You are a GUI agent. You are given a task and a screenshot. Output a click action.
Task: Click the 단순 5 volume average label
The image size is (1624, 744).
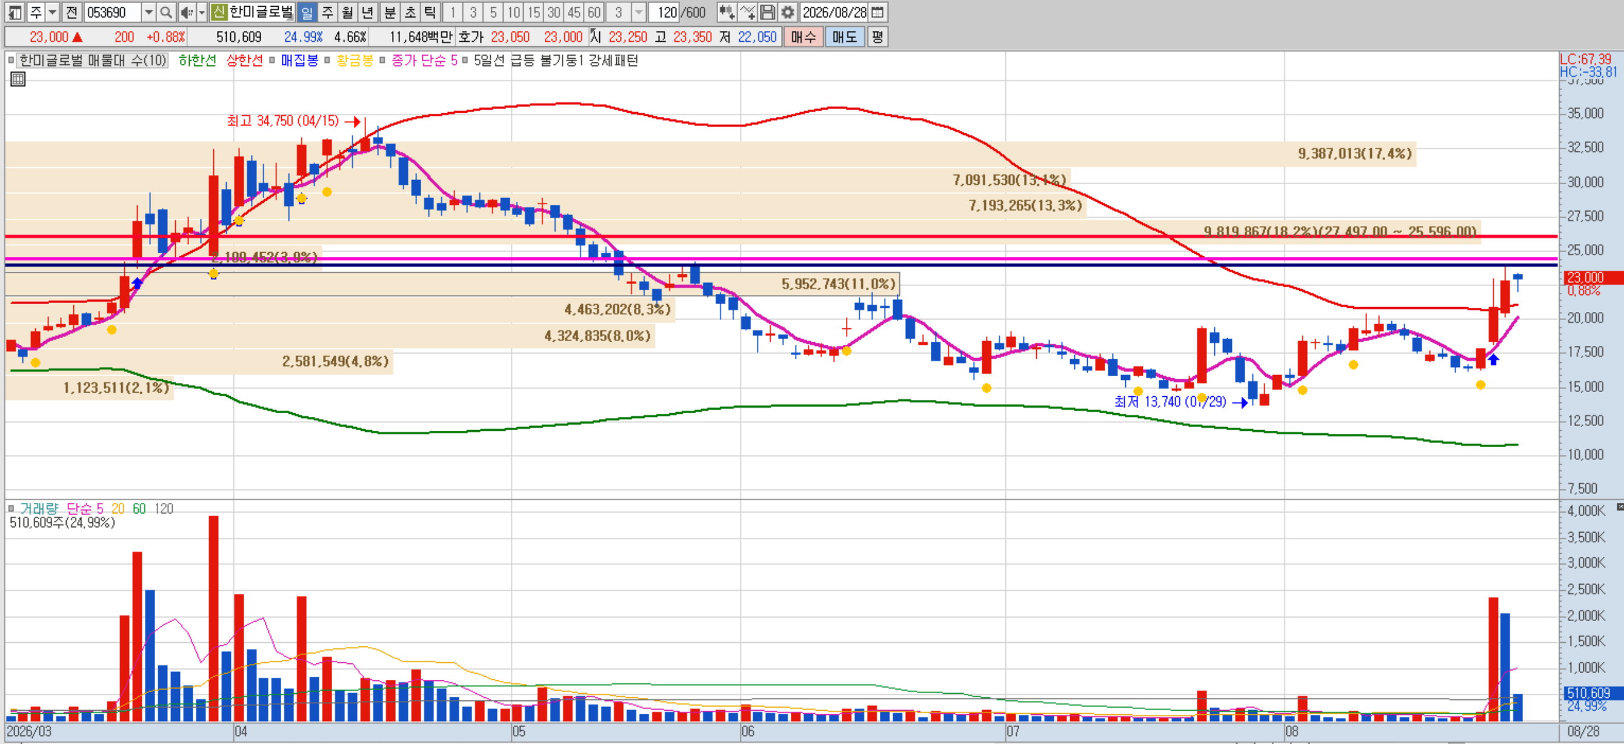(84, 508)
